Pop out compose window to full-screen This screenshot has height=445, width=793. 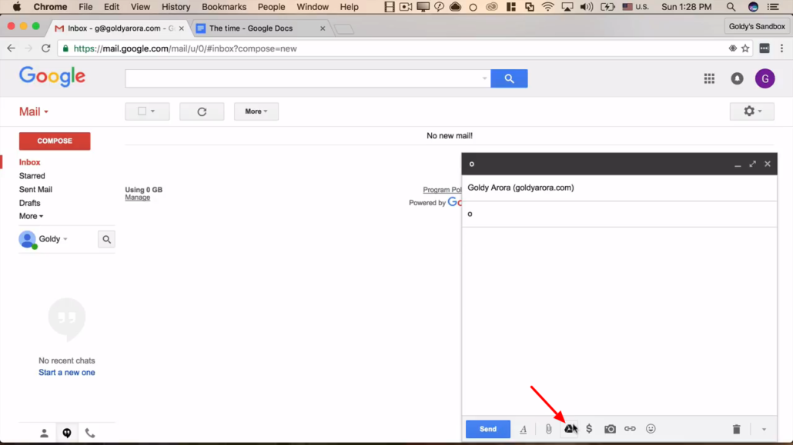coord(752,164)
